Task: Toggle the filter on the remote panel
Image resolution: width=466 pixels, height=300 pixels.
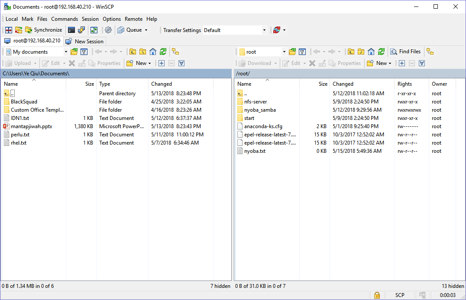Action: coord(302,52)
